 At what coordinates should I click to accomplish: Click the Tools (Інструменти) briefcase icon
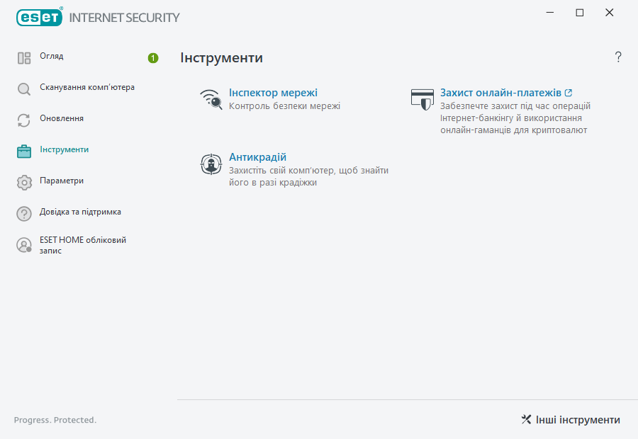24,151
